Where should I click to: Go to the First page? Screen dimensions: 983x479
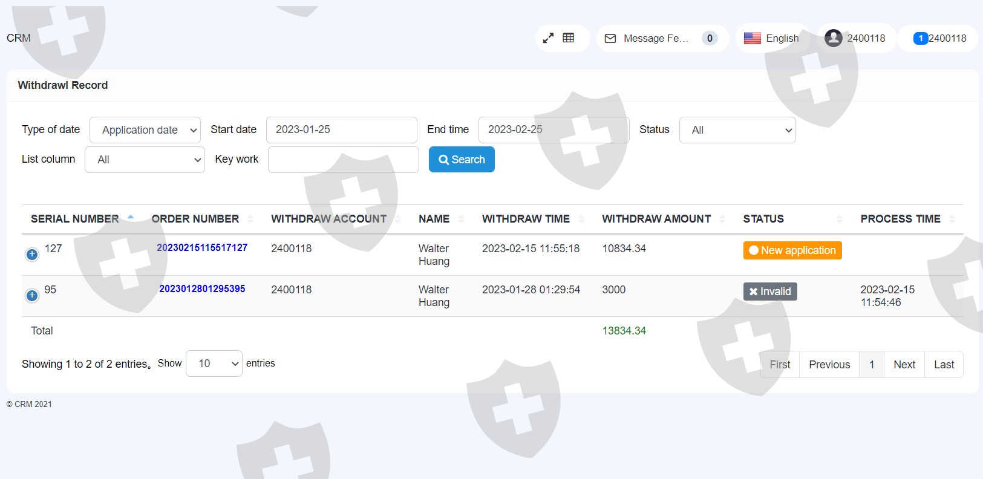780,365
